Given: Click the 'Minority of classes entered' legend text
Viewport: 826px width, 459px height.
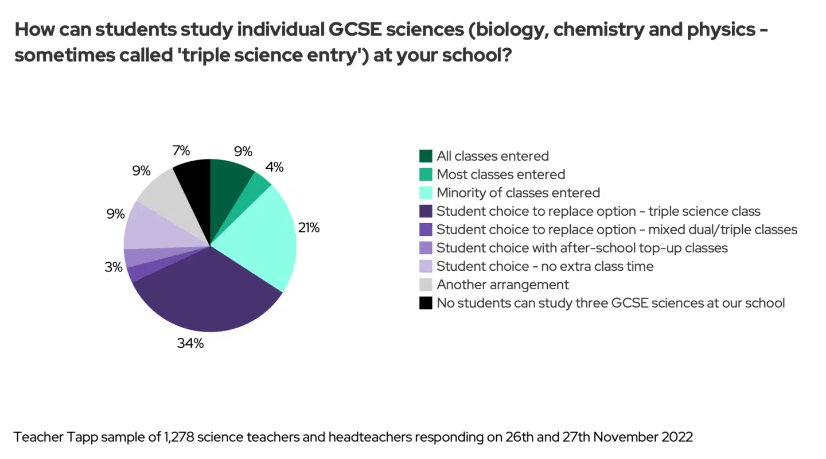Looking at the screenshot, I should pos(518,193).
